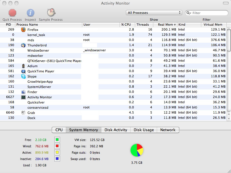Sort by the Threads column header
231x173 pixels.
[x=144, y=25]
